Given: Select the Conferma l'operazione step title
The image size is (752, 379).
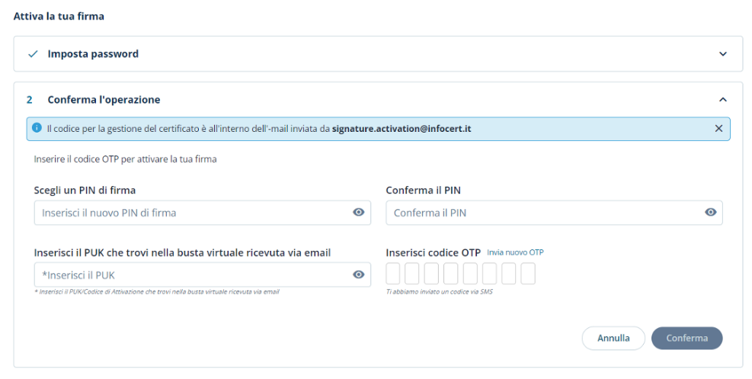Looking at the screenshot, I should click(x=104, y=100).
